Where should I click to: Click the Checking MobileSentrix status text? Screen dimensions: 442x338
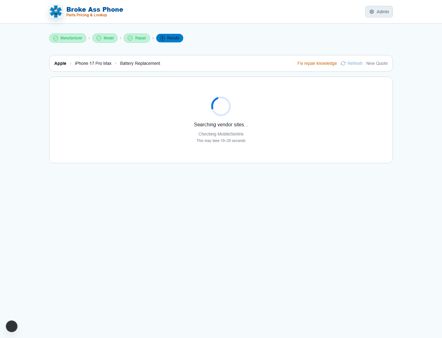(x=221, y=134)
